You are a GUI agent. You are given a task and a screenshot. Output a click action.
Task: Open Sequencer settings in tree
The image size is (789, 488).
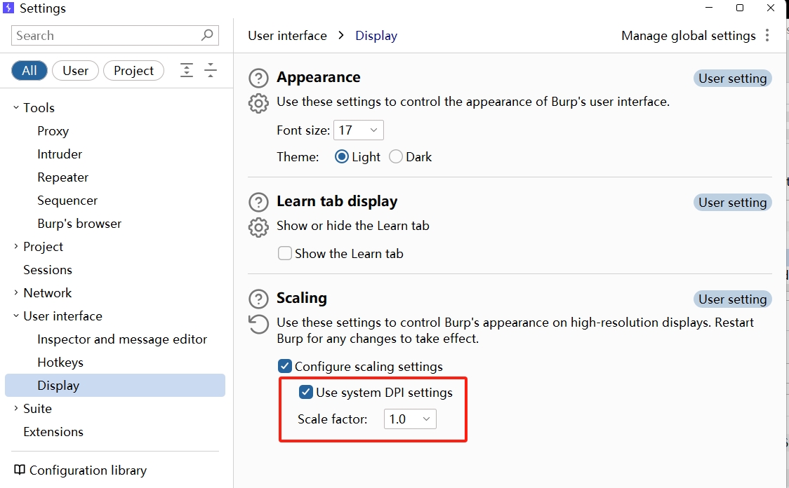(67, 201)
